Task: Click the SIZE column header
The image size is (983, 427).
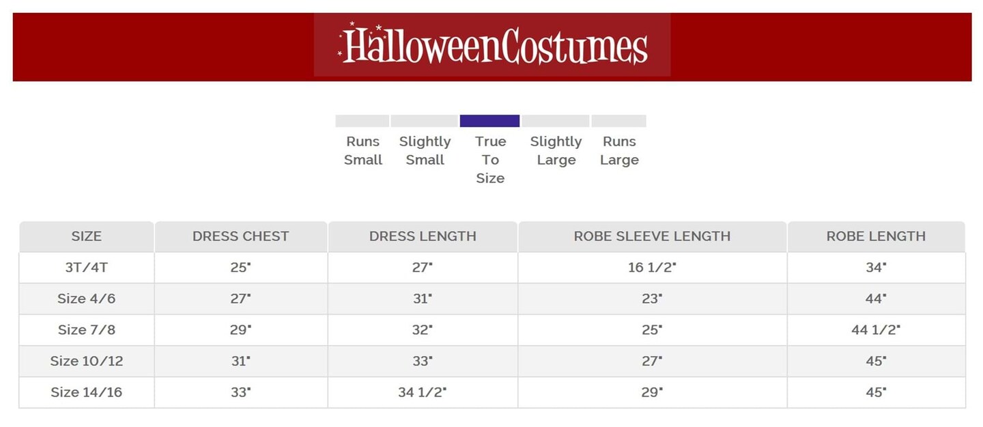Action: [86, 236]
